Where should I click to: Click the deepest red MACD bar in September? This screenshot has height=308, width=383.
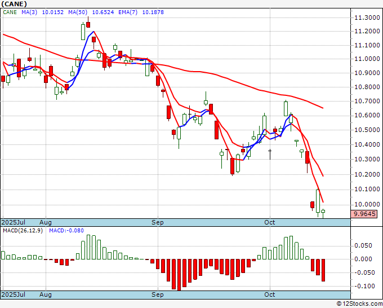pos(179,275)
